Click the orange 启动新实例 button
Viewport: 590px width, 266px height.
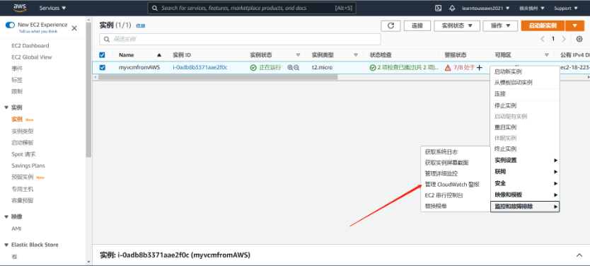click(543, 25)
